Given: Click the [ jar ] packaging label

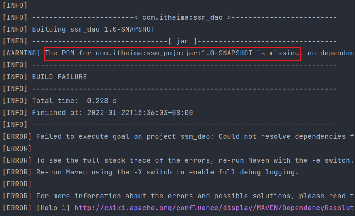Looking at the screenshot, I should coord(182,41).
